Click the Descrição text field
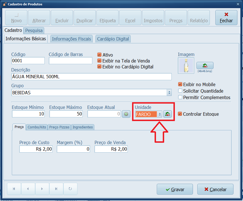 (92, 77)
